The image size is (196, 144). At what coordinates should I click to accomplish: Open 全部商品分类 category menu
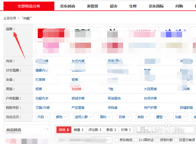coord(29,6)
